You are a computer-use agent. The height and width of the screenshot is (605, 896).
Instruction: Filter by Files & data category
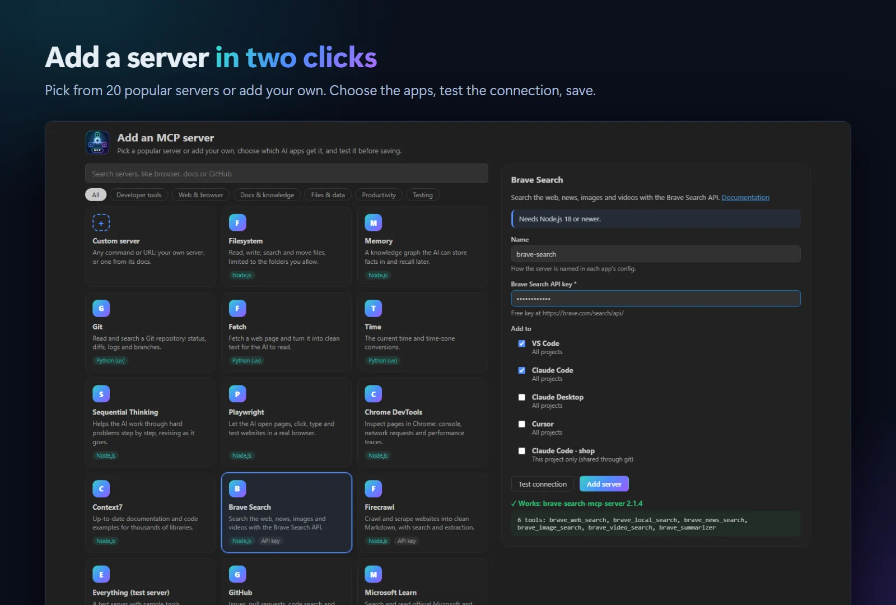[x=328, y=195]
